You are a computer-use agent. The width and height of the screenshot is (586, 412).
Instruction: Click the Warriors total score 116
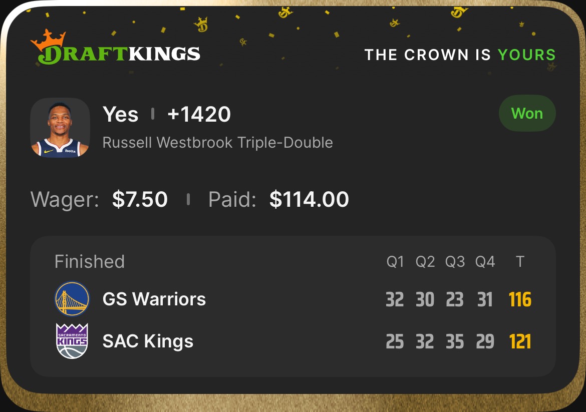point(520,300)
